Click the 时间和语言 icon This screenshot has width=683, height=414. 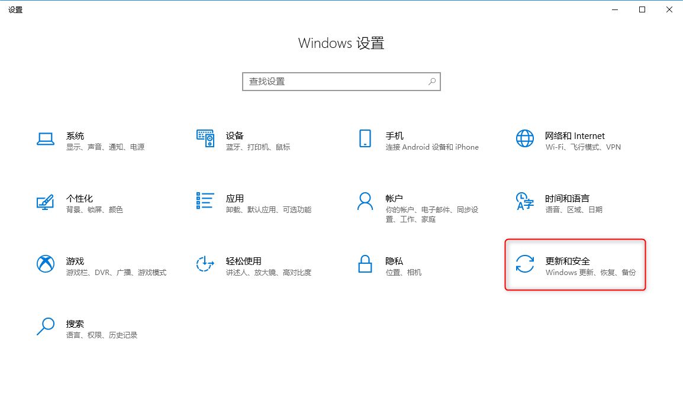(525, 201)
